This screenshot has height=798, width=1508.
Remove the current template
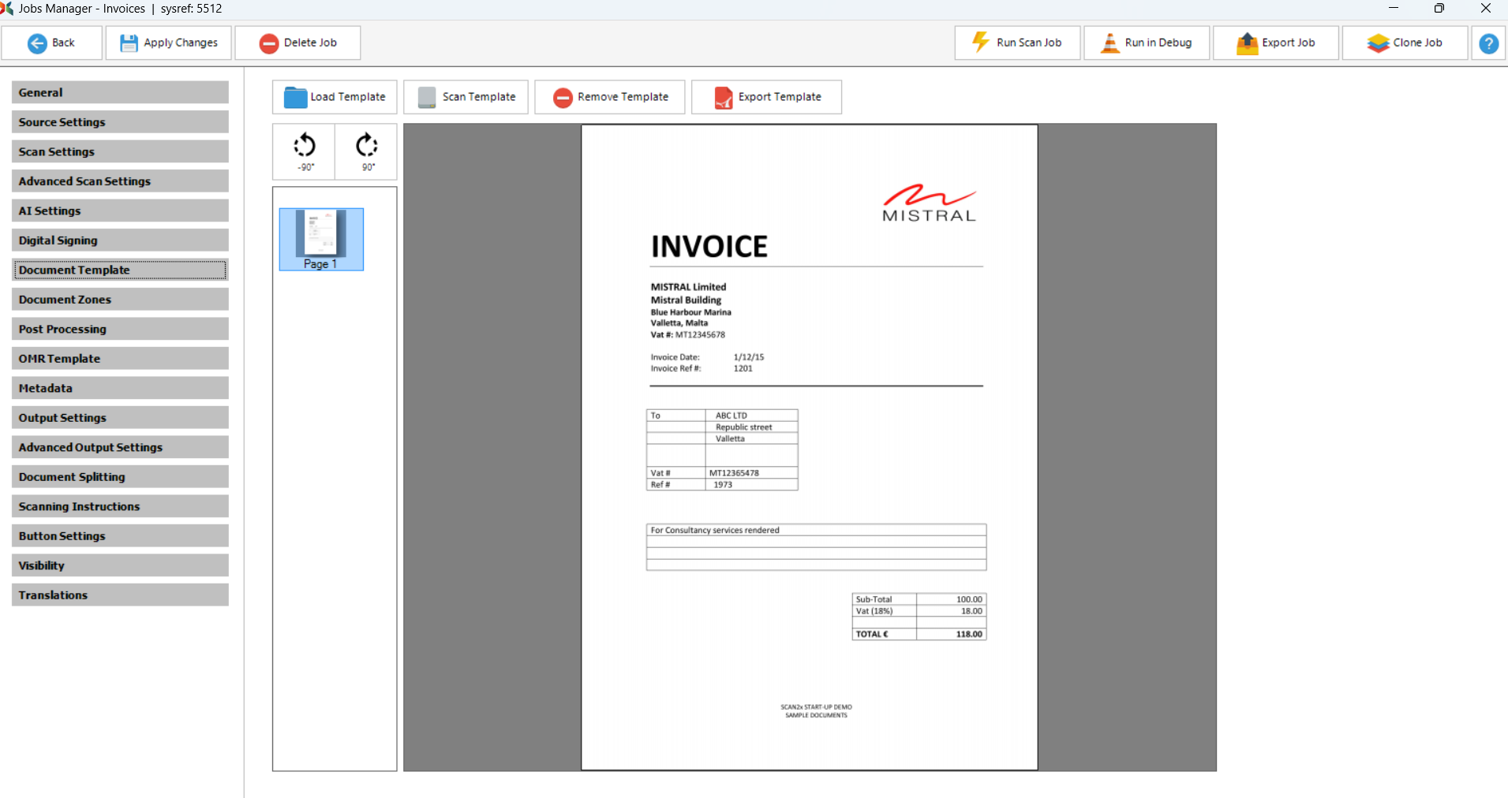point(610,97)
